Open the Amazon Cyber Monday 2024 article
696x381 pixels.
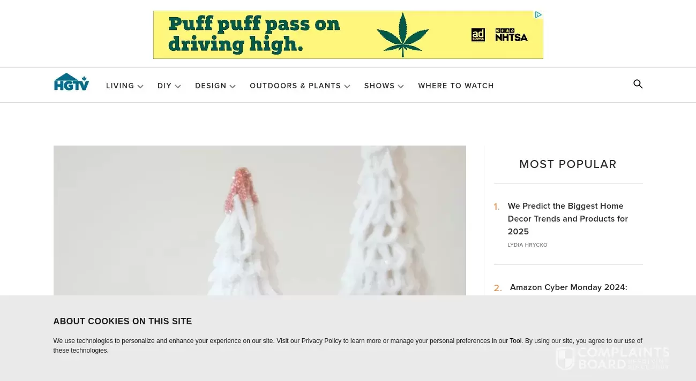[x=568, y=287]
